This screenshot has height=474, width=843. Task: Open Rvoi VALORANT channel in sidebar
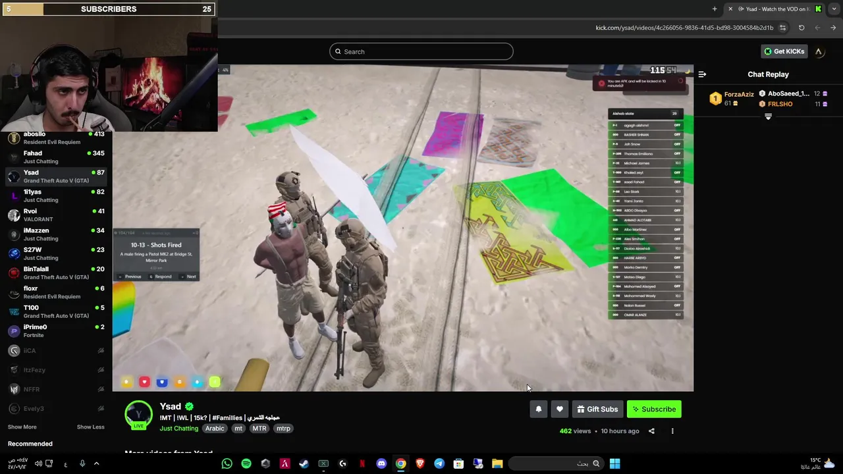56,215
